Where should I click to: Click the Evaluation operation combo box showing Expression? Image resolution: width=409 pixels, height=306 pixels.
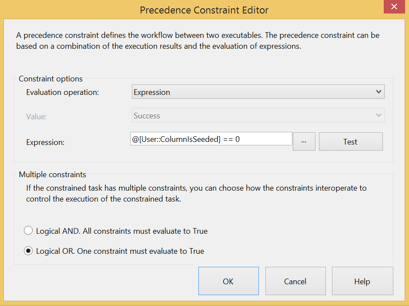pyautogui.click(x=252, y=92)
